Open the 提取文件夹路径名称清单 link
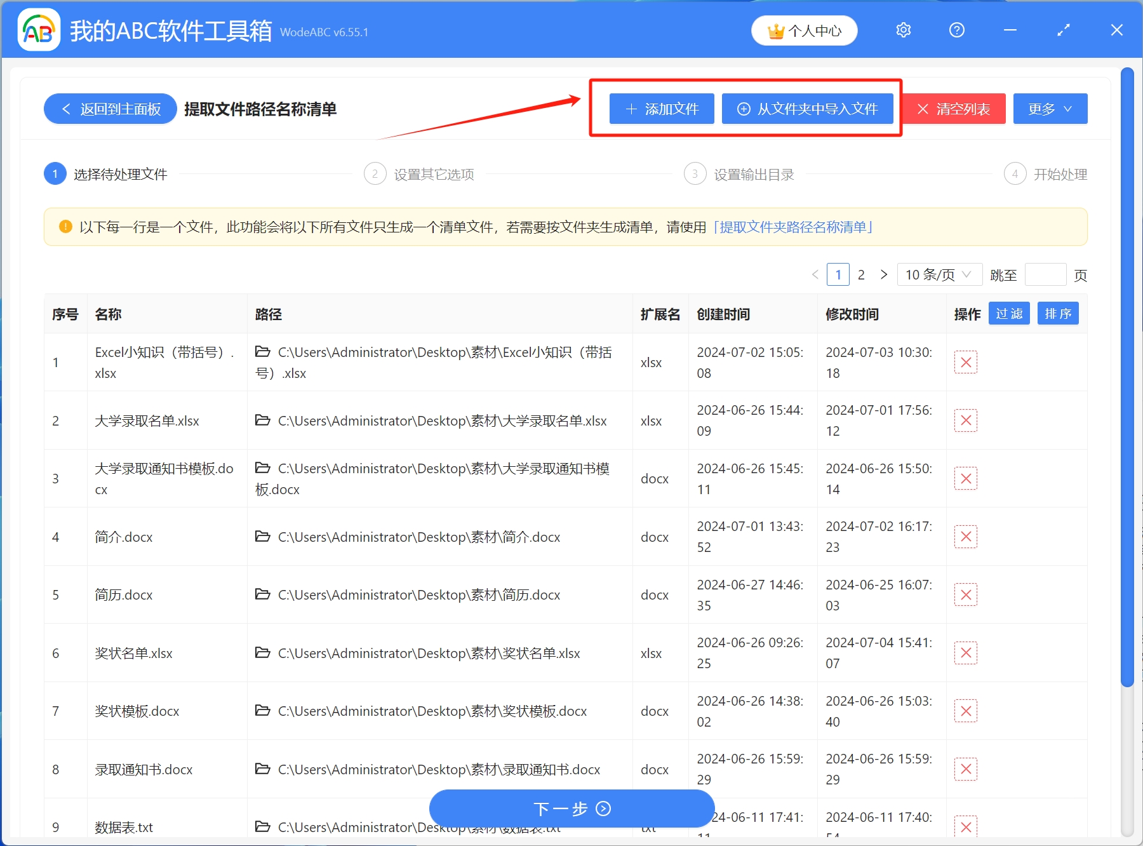1143x846 pixels. [x=794, y=227]
